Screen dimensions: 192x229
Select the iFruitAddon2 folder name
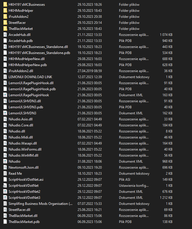pos(19,16)
